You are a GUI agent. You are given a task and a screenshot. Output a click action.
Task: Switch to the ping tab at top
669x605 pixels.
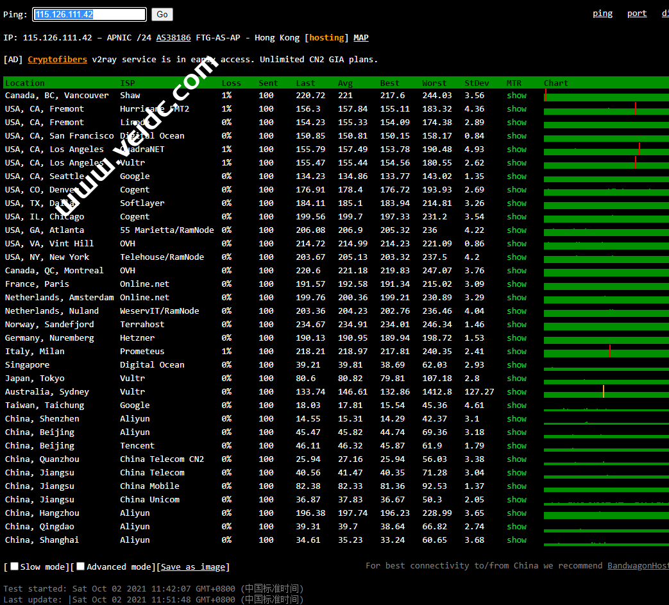point(602,13)
